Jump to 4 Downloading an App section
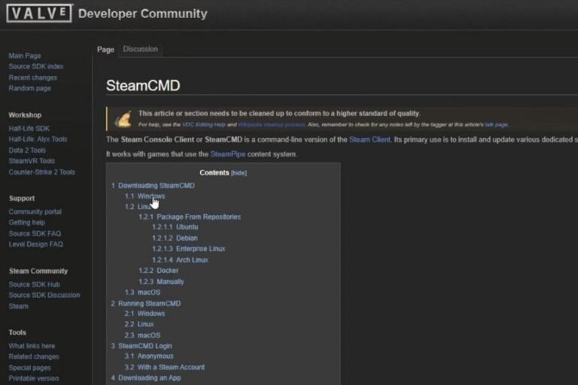The image size is (578, 385). [x=145, y=377]
